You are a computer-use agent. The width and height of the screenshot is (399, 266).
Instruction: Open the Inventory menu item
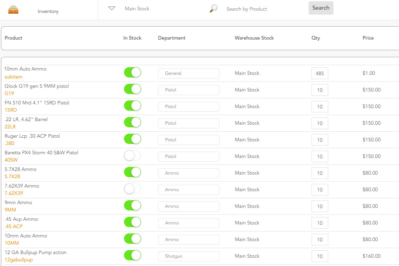tap(48, 11)
